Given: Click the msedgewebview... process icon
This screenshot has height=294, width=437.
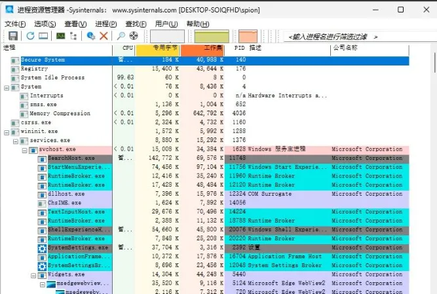Looking at the screenshot, I should pos(51,284).
